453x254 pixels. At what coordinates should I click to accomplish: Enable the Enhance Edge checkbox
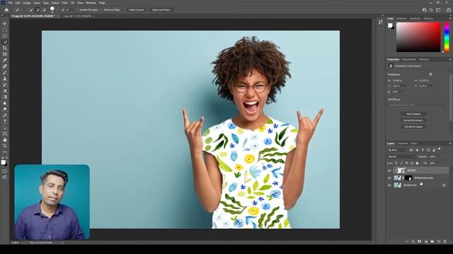click(x=102, y=10)
